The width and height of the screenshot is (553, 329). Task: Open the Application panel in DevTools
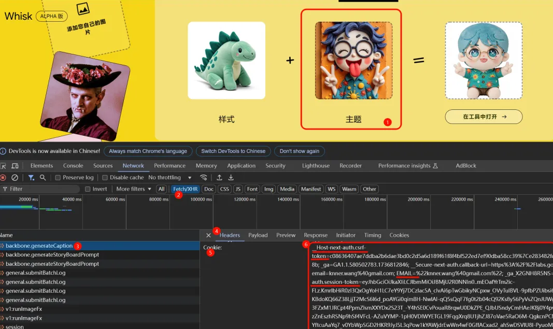click(241, 165)
